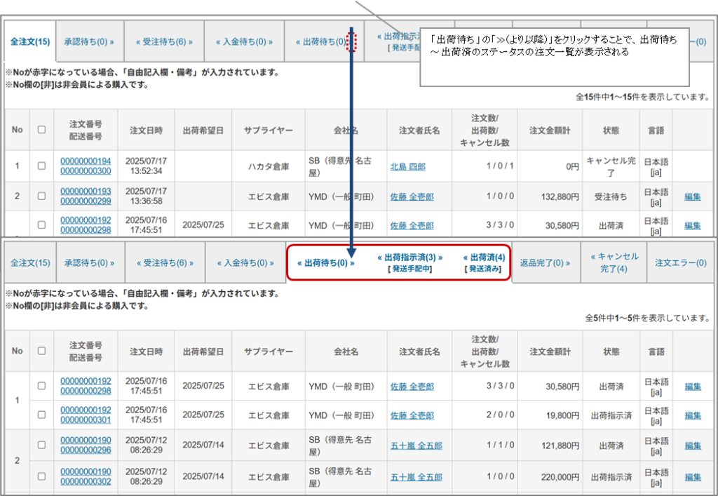718x496 pixels.
Task: Edit the 220,000円 order via 編集
Action: tap(692, 476)
